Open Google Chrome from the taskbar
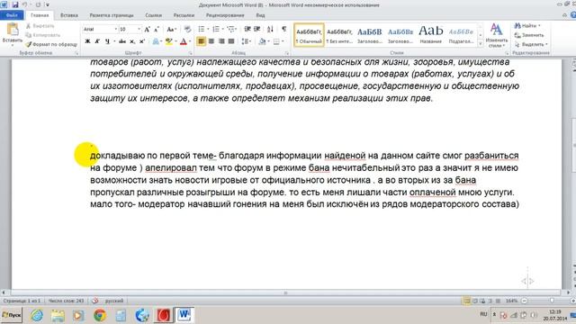576x324 pixels. [100, 315]
